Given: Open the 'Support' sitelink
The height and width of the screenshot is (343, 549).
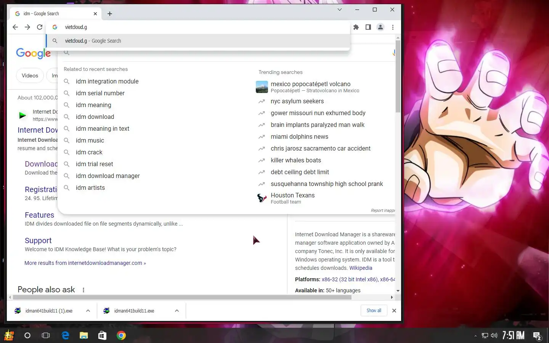Looking at the screenshot, I should point(38,240).
